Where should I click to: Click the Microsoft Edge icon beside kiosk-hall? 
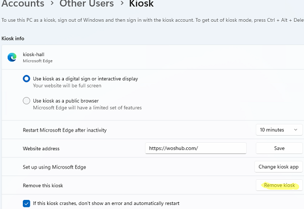pyautogui.click(x=12, y=57)
